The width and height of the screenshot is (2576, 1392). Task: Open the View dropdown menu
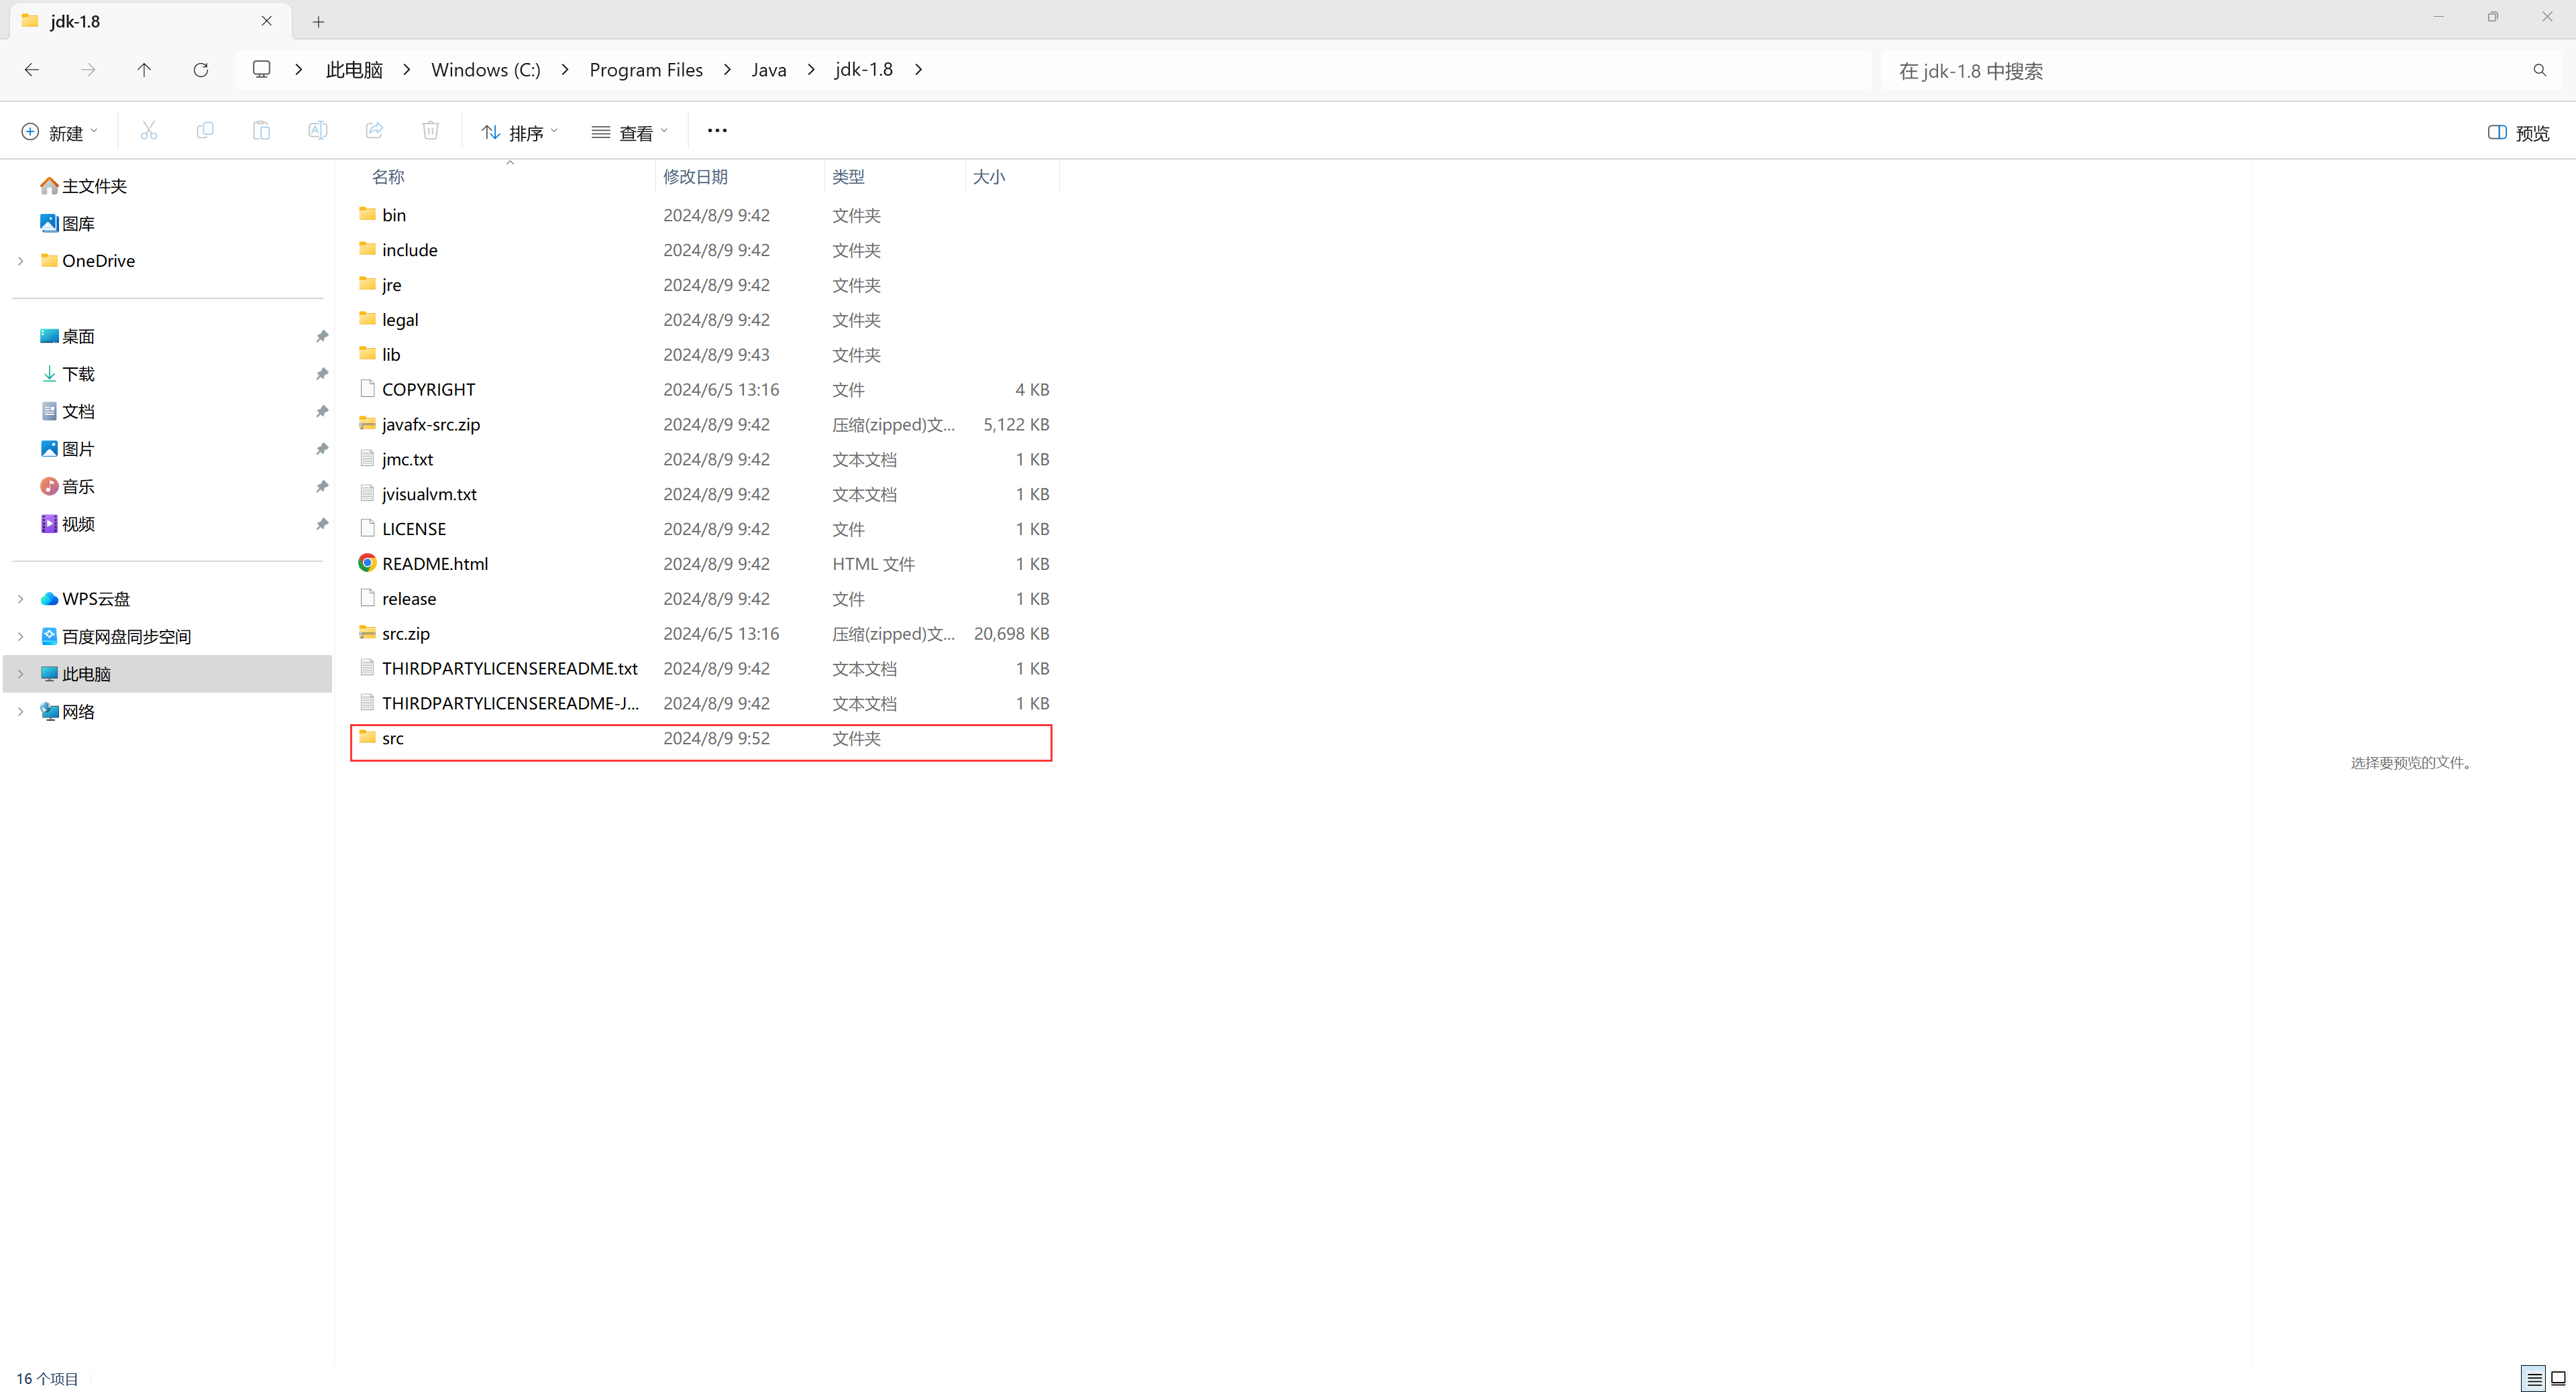pos(630,133)
